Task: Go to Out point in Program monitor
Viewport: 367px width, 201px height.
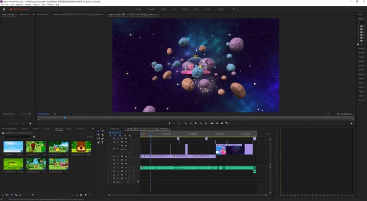Action: pyautogui.click(x=206, y=123)
